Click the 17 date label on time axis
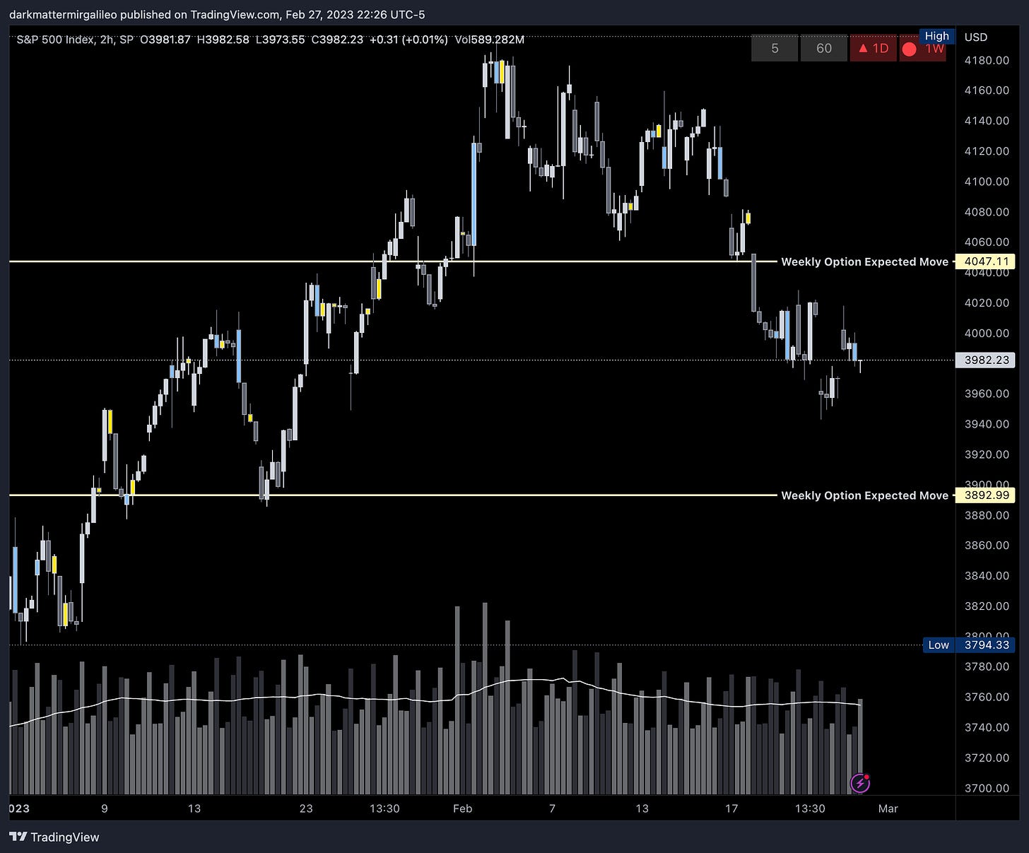Viewport: 1029px width, 853px height. point(731,808)
